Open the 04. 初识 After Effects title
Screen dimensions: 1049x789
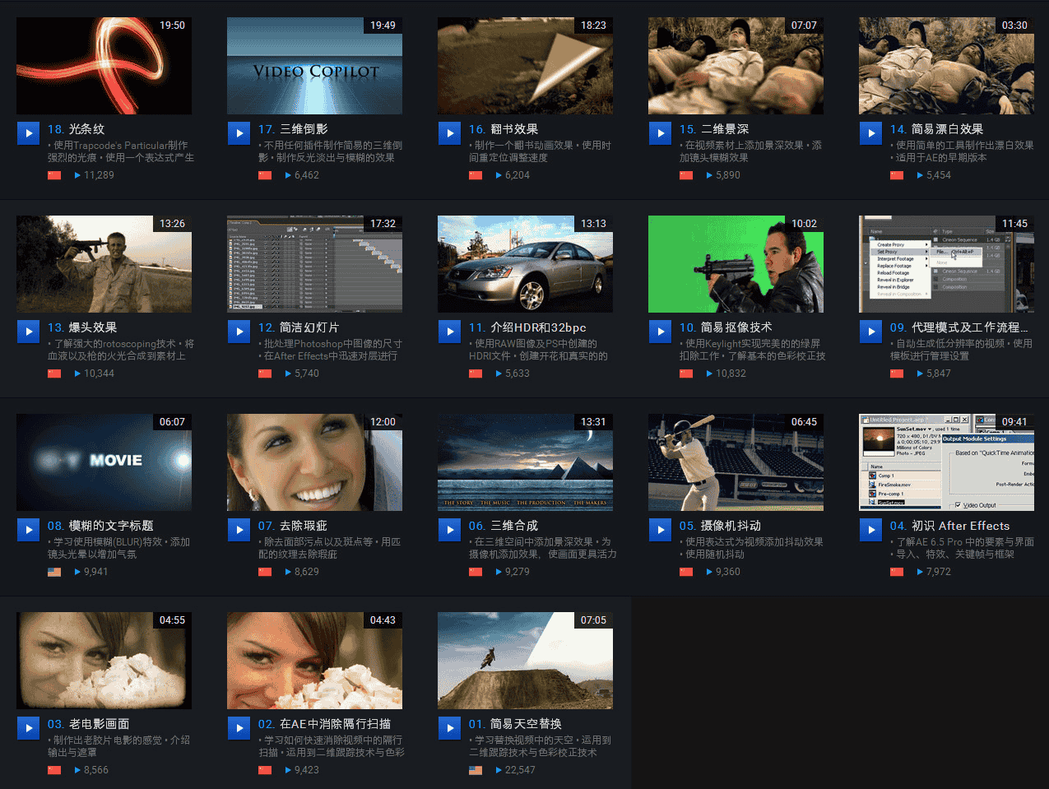[949, 526]
